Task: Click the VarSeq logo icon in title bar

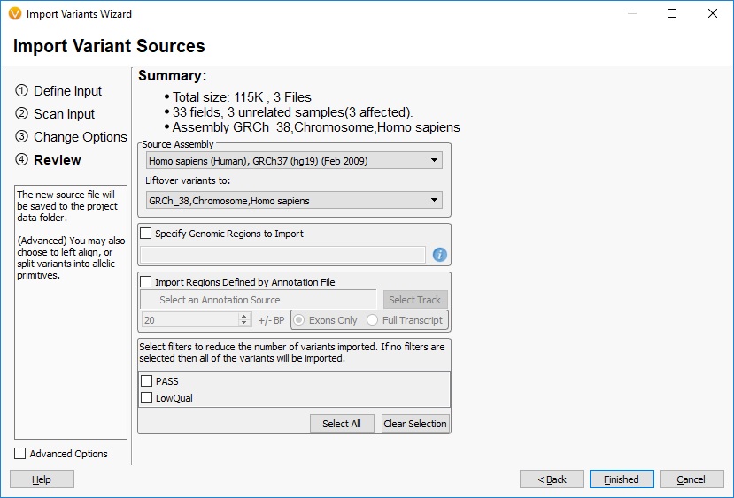Action: [x=15, y=13]
